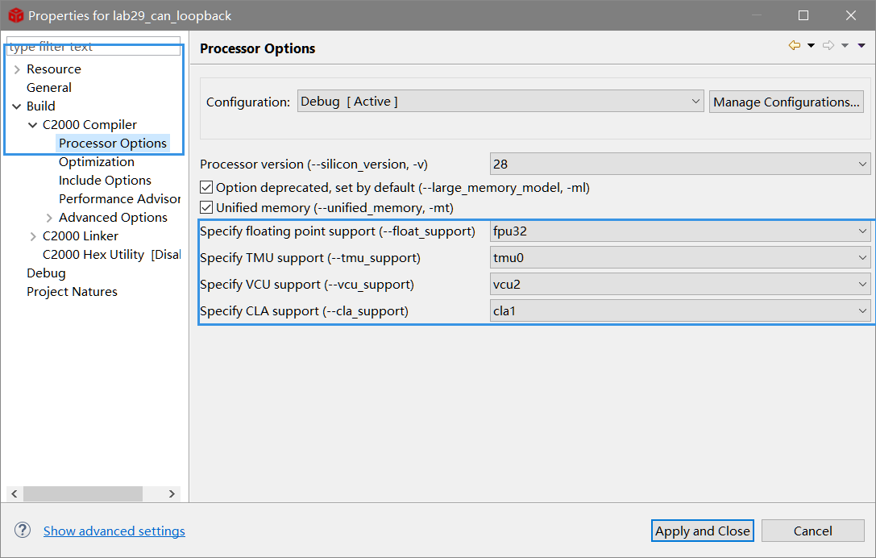876x558 pixels.
Task: Click the Show advanced settings link
Action: point(114,531)
